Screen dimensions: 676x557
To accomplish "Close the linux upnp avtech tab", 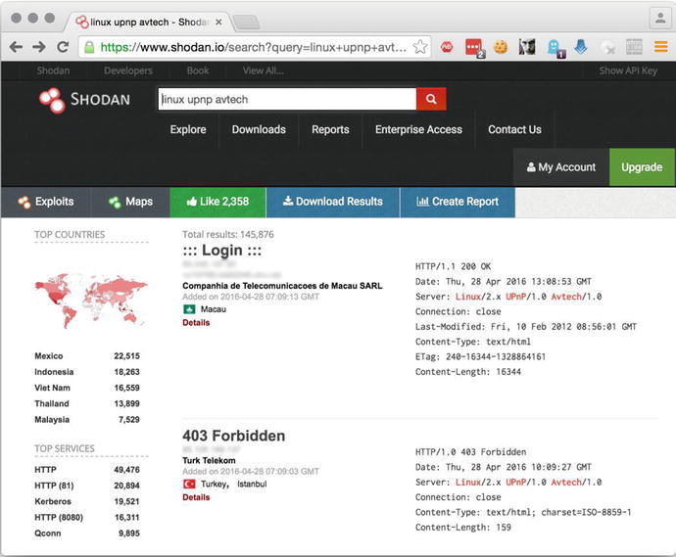I will [x=219, y=22].
